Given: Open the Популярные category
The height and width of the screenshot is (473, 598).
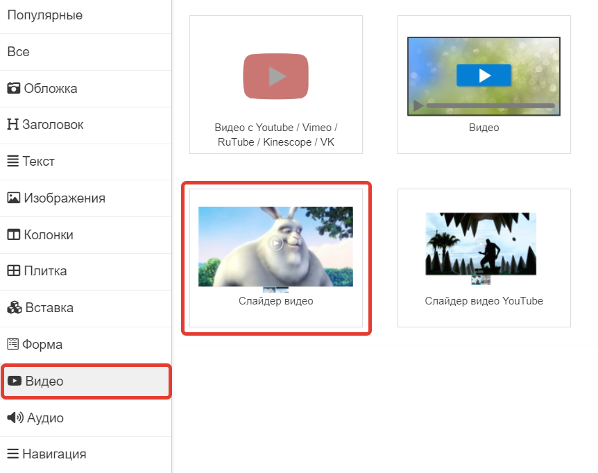Looking at the screenshot, I should click(85, 15).
